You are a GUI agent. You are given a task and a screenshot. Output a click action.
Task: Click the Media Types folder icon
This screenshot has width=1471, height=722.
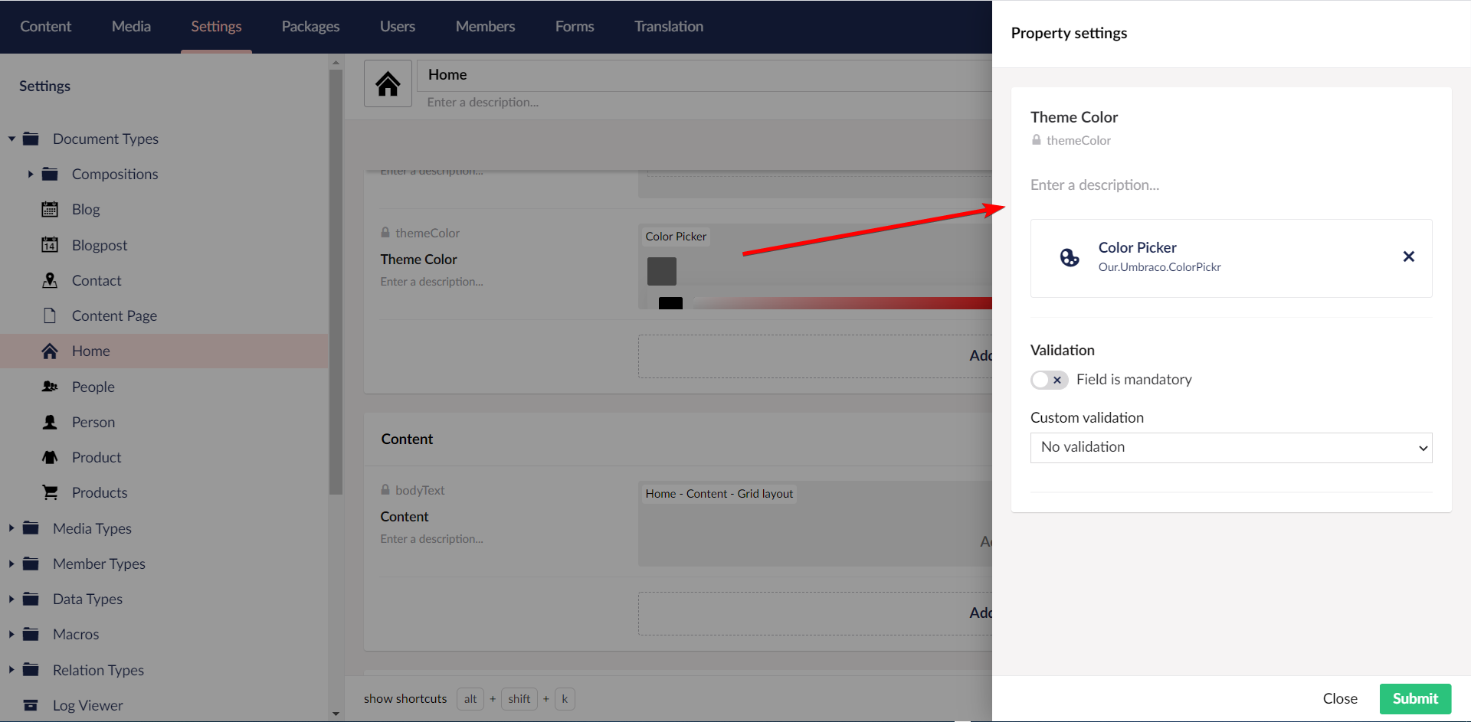pos(31,528)
